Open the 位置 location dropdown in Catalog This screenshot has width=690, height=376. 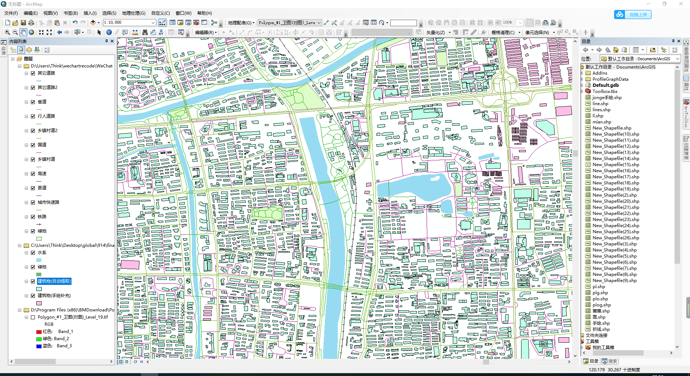point(678,59)
